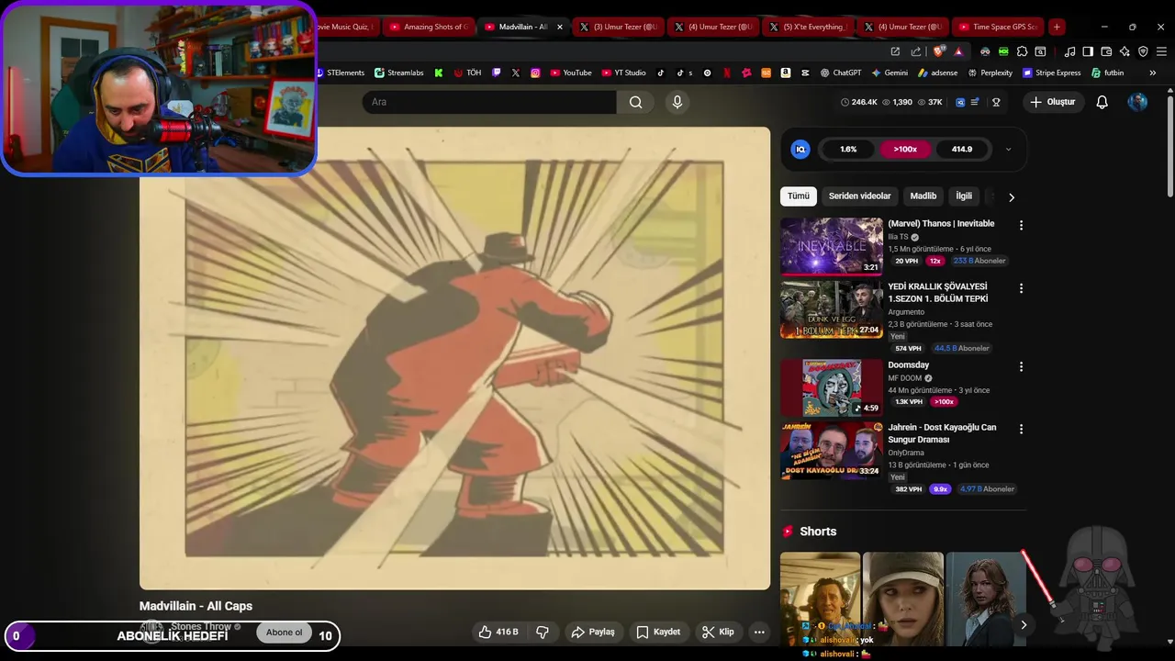Open Perplexity bookmark
Viewport: 1175px width, 661px height.
990,73
